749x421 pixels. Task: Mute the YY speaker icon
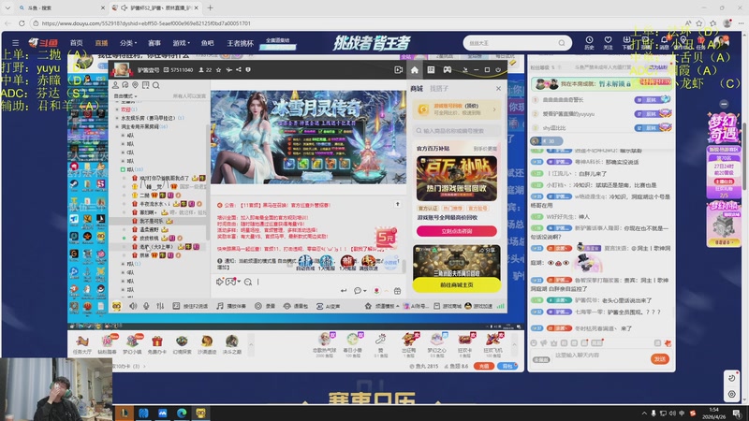(x=133, y=306)
